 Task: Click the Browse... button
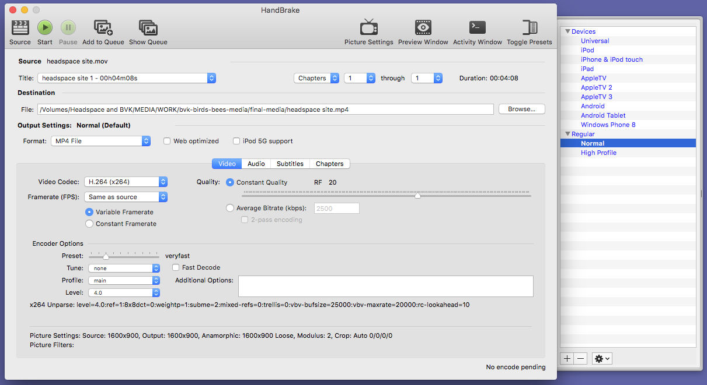(521, 109)
